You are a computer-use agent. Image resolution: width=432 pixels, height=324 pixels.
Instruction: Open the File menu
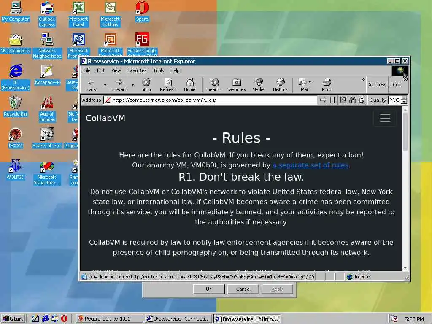(x=87, y=70)
